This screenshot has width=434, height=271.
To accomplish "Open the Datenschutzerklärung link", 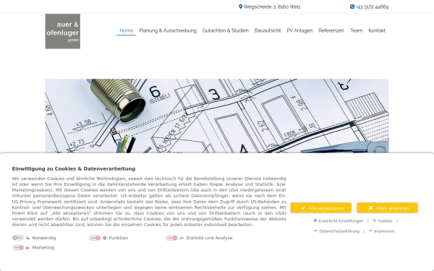I will tap(339, 231).
